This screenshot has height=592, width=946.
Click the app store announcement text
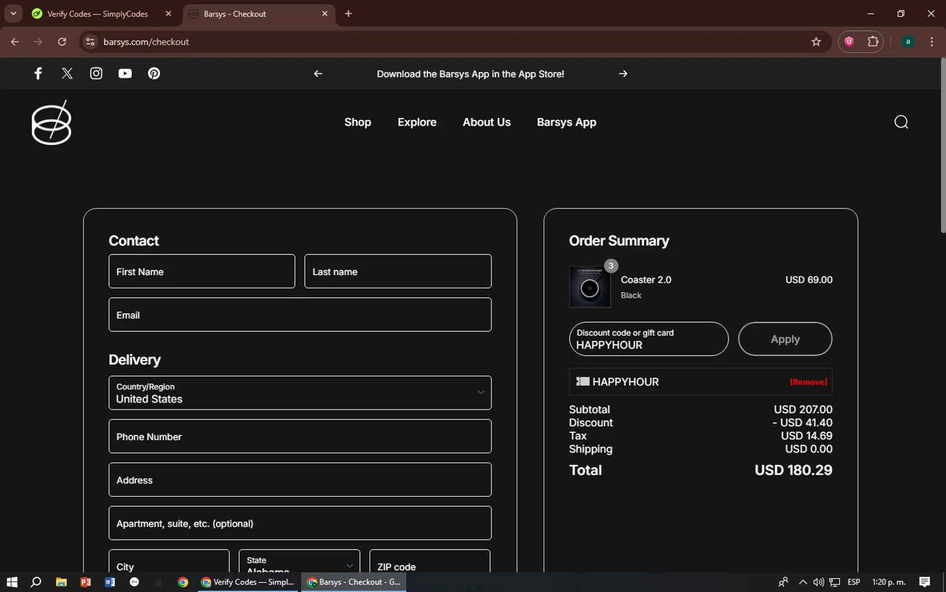click(x=470, y=74)
